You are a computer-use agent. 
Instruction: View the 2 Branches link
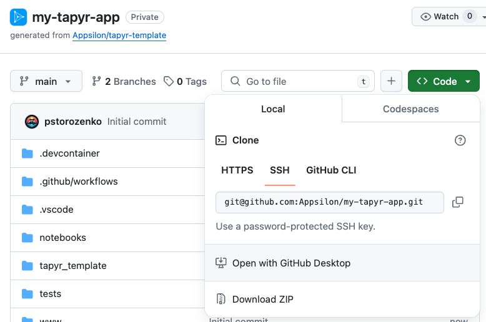124,81
